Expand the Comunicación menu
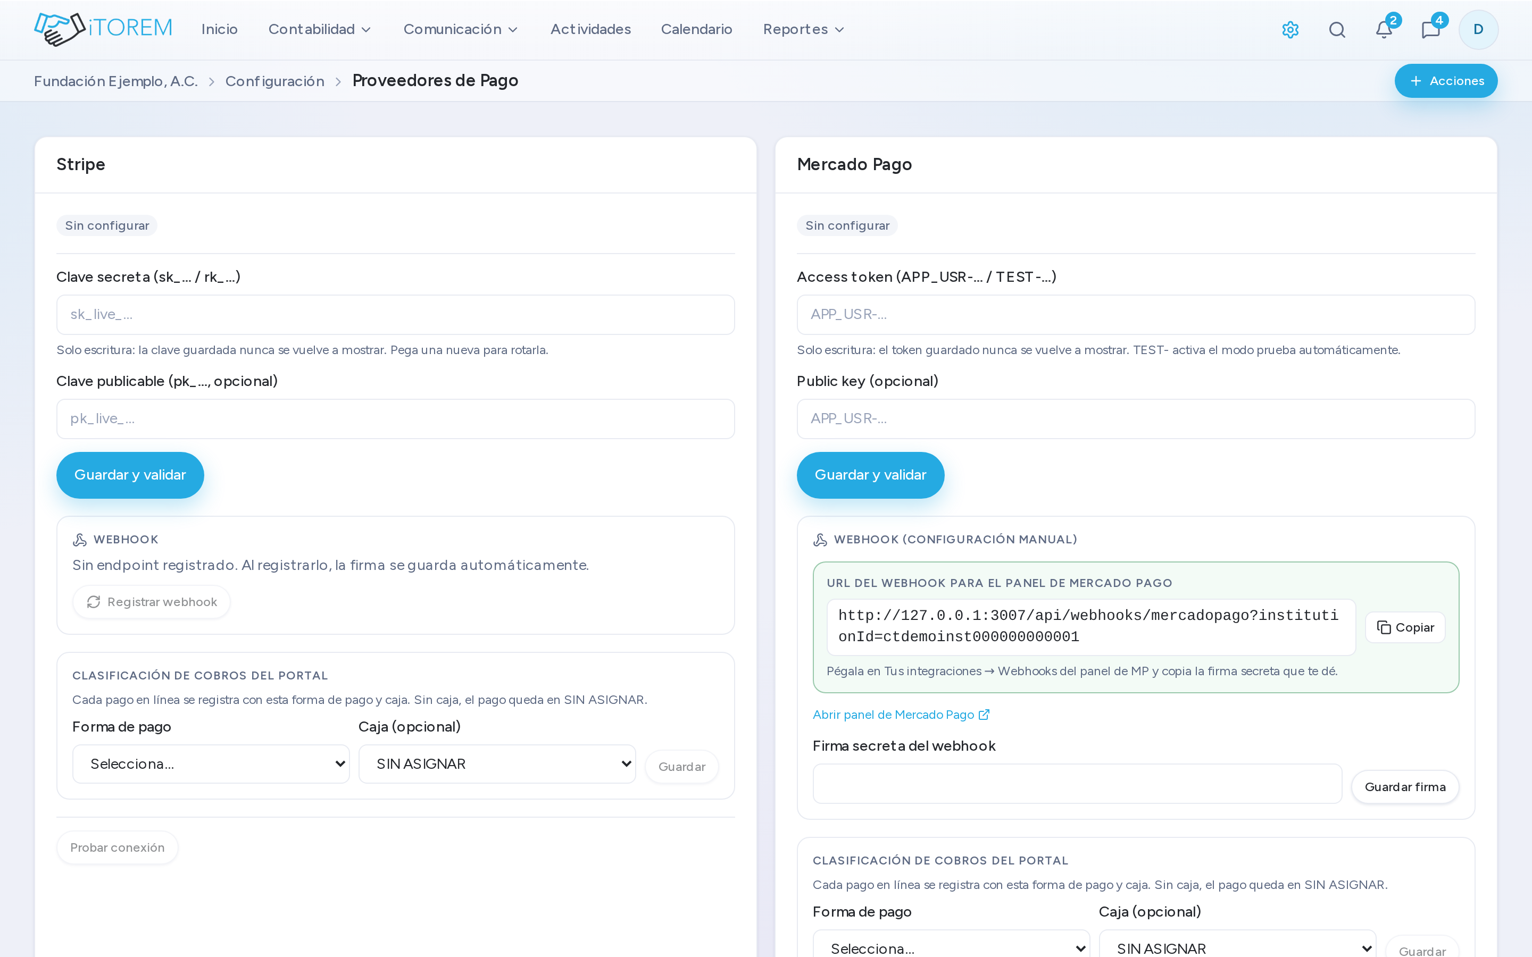The height and width of the screenshot is (957, 1532). [461, 29]
